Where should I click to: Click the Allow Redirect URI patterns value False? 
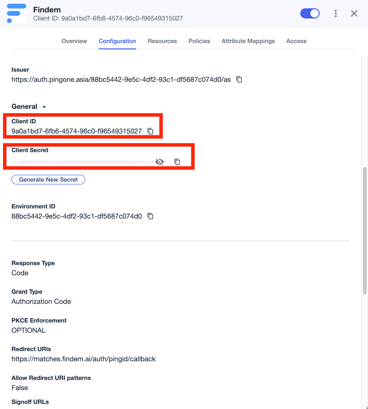pyautogui.click(x=20, y=388)
